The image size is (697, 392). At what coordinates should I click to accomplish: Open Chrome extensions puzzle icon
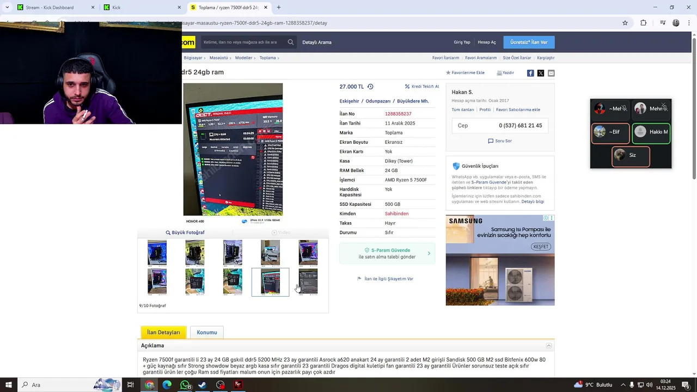644,23
